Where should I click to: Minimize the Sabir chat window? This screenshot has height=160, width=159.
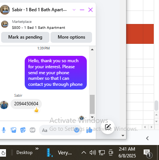pos(82,10)
